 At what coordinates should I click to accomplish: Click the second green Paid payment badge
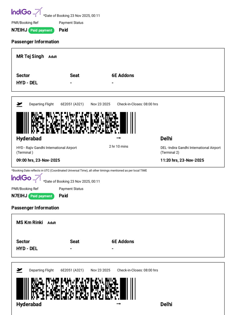[x=41, y=196]
